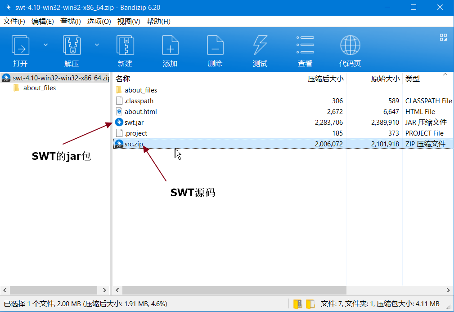454x312 pixels.
Task: Open the 文件(F) menu
Action: 14,22
